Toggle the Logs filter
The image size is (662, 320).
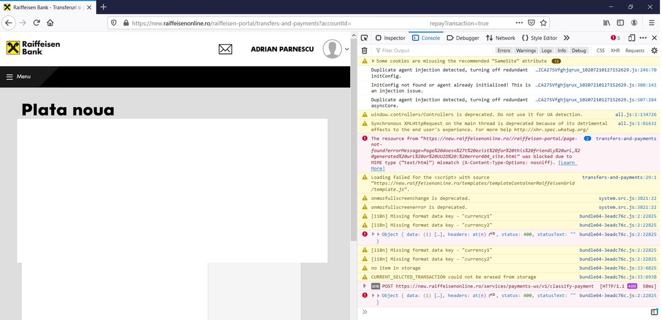coord(546,51)
